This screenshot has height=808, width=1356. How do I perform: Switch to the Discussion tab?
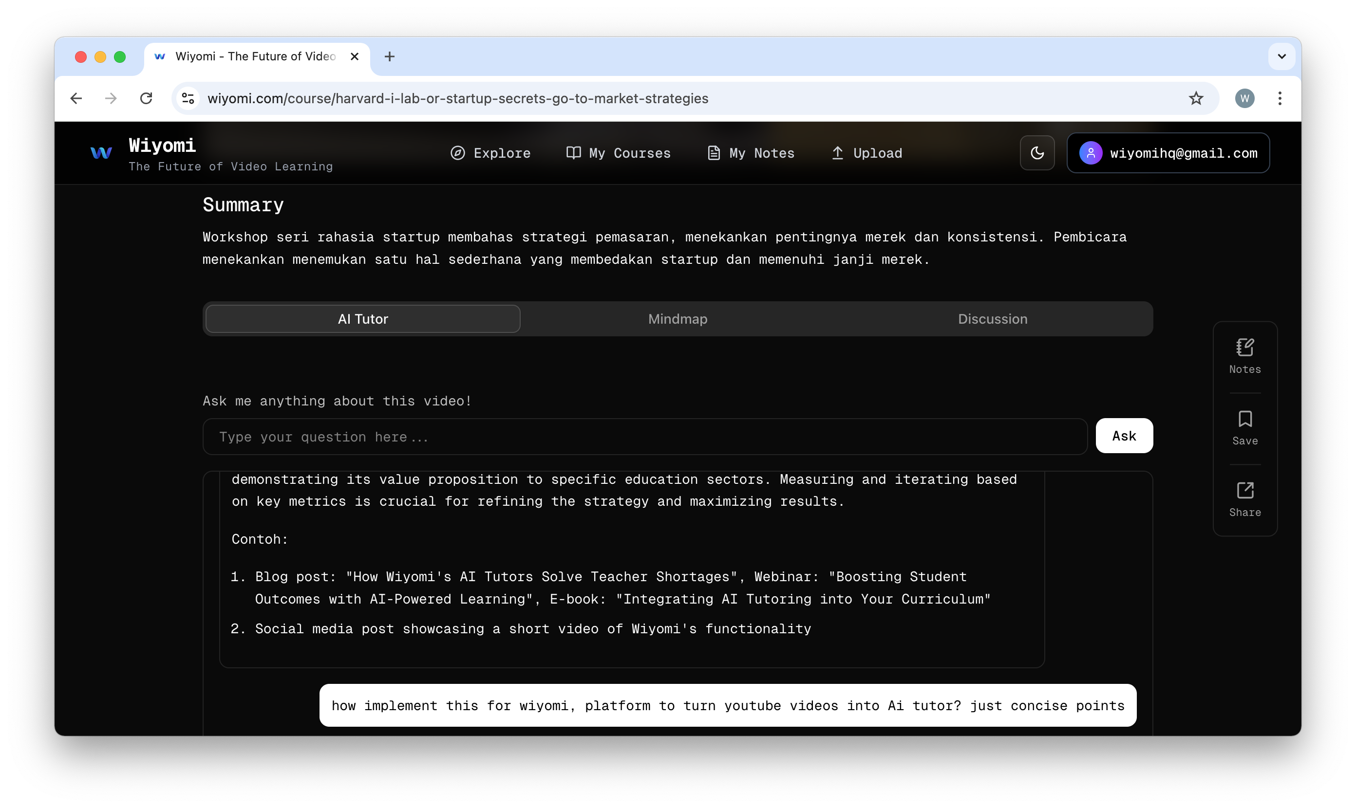[992, 319]
